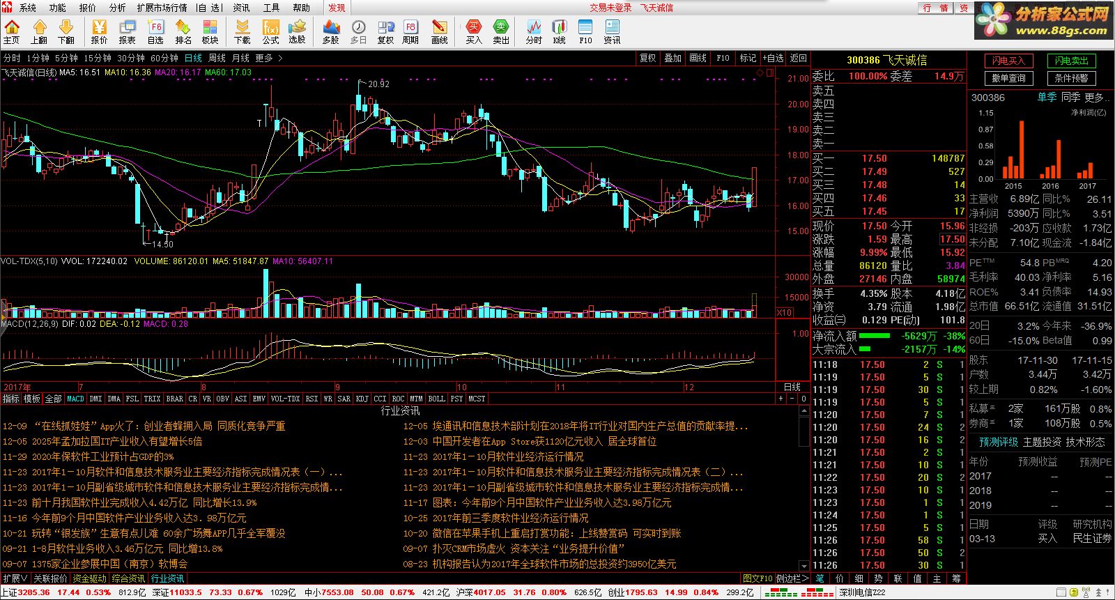Click the + zoom button on indicator bar
This screenshot has width=1115, height=600.
tap(781, 399)
